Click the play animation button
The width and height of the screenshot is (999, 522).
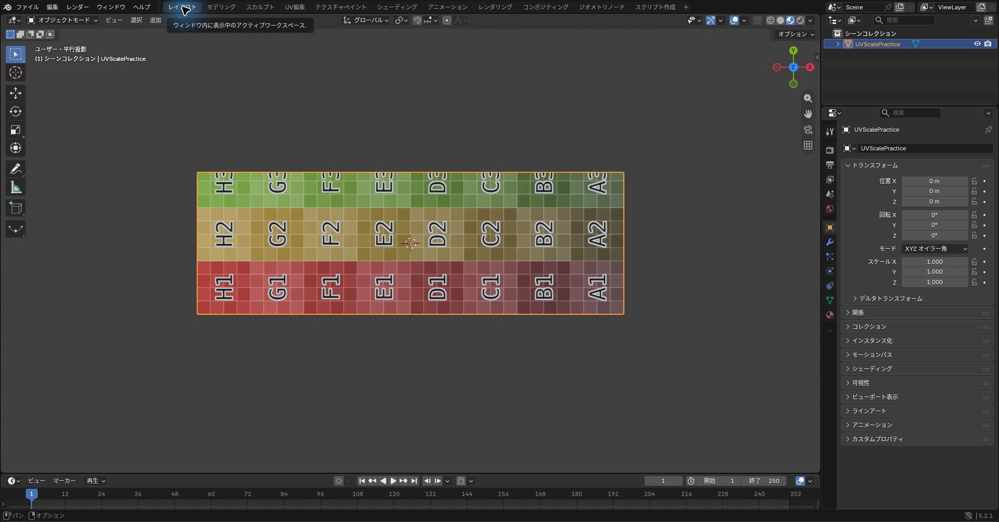(393, 481)
